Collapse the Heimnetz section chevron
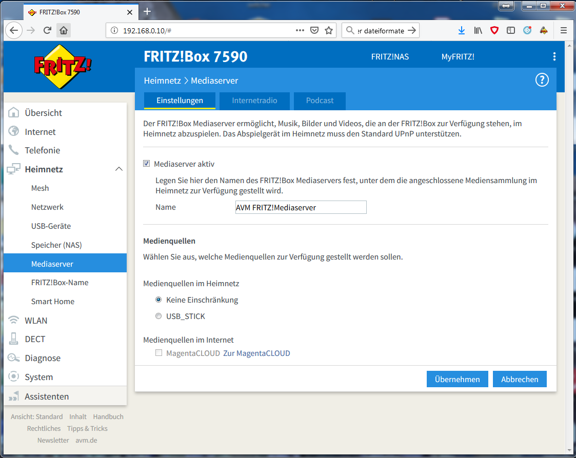This screenshot has width=576, height=458. point(118,169)
